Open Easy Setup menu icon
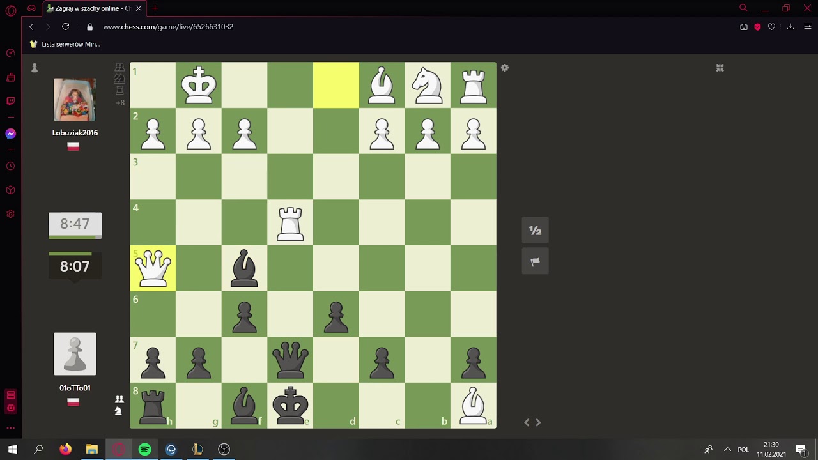Image resolution: width=818 pixels, height=460 pixels. 807,27
